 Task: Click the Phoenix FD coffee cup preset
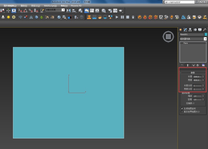click(x=200, y=17)
